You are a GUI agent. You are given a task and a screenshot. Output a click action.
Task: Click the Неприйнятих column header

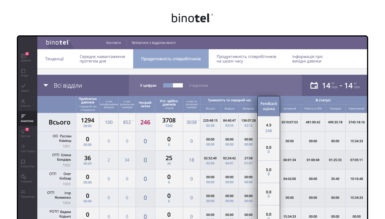pyautogui.click(x=145, y=104)
